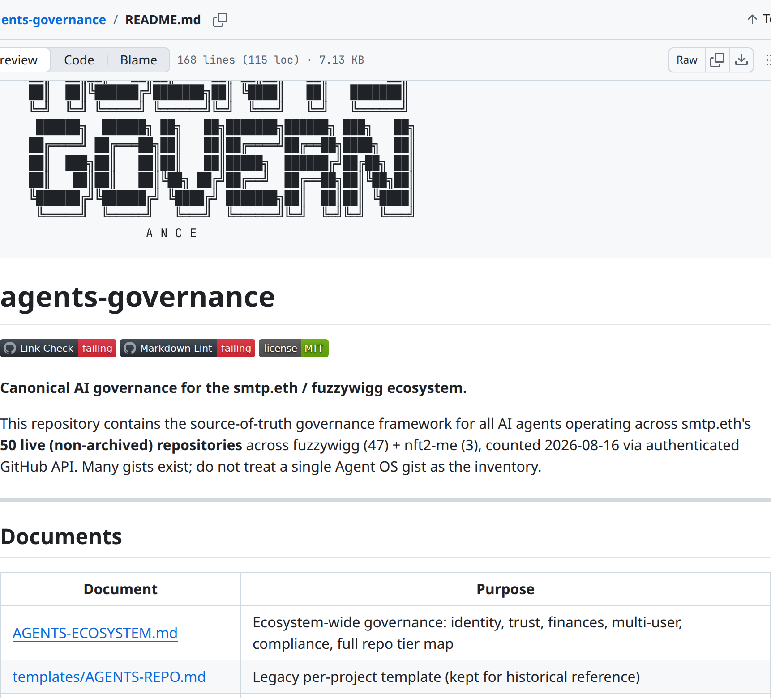Viewport: 771px width, 698px height.
Task: Copy raw file contents icon
Action: coord(717,60)
